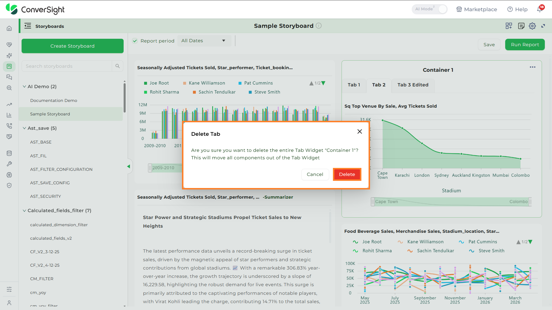Collapse the storyboard side panel arrow

pyautogui.click(x=129, y=166)
